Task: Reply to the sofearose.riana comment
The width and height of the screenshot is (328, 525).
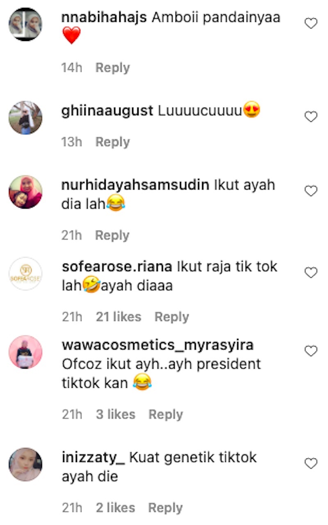Action: click(x=171, y=317)
